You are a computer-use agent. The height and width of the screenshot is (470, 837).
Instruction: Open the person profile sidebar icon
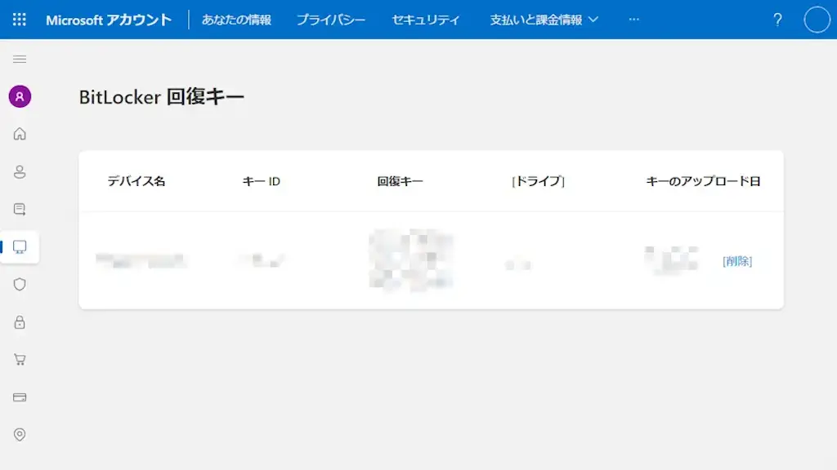click(x=20, y=171)
